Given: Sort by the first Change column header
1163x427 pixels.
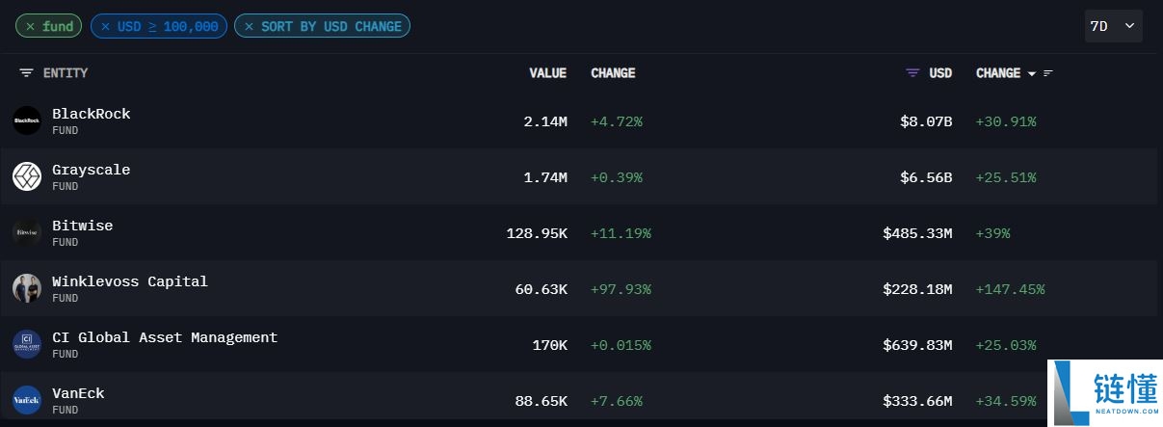Looking at the screenshot, I should (x=613, y=73).
